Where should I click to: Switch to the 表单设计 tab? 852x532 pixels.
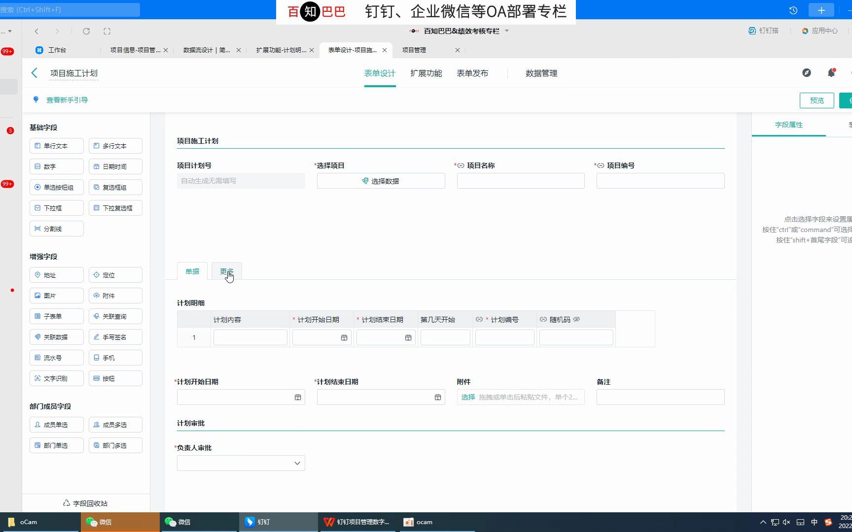point(380,73)
